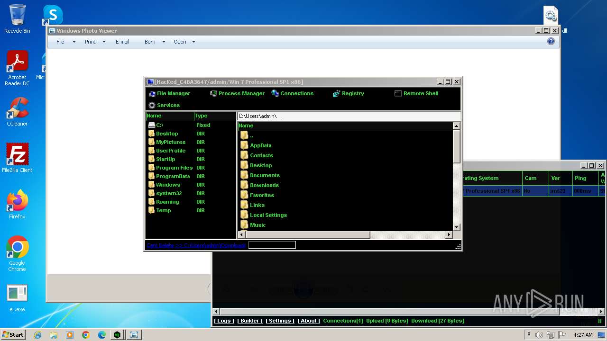Click the file list scroll right arrow

[449, 234]
